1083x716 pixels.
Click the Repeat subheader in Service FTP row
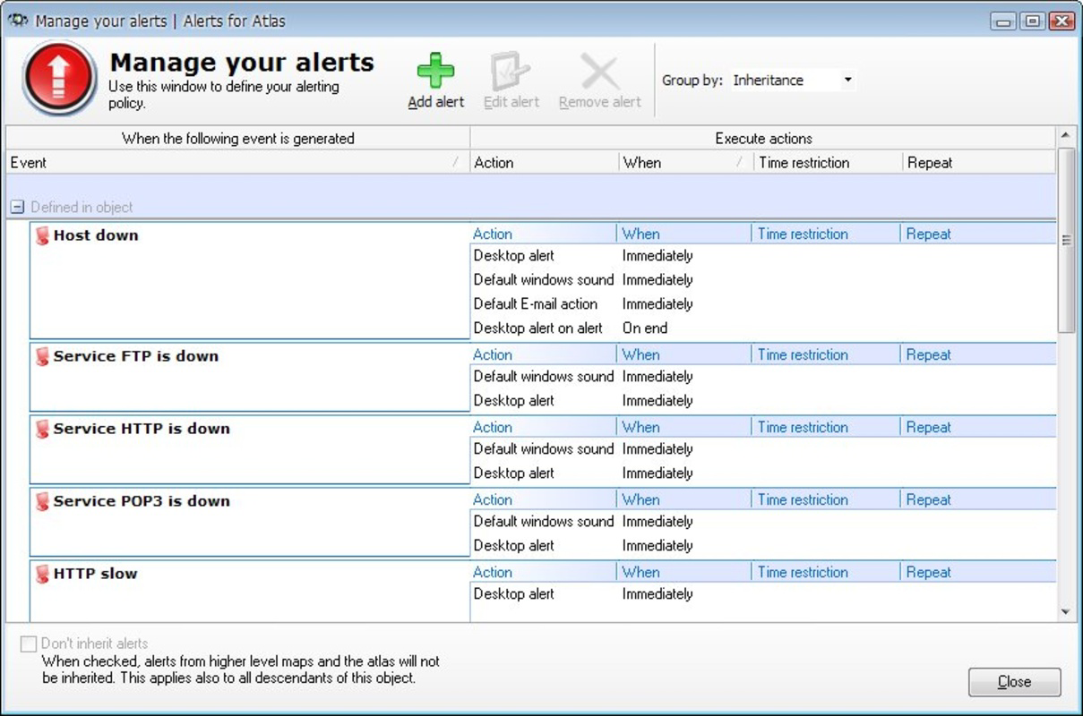coord(928,355)
